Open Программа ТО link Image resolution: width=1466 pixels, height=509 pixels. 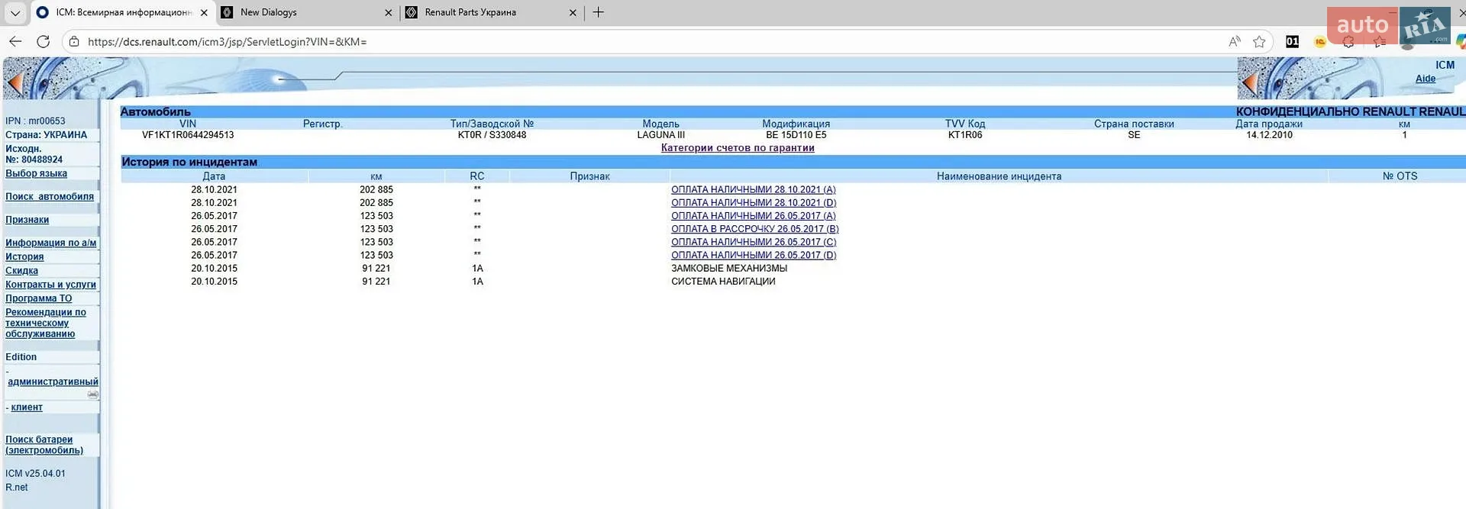[38, 298]
